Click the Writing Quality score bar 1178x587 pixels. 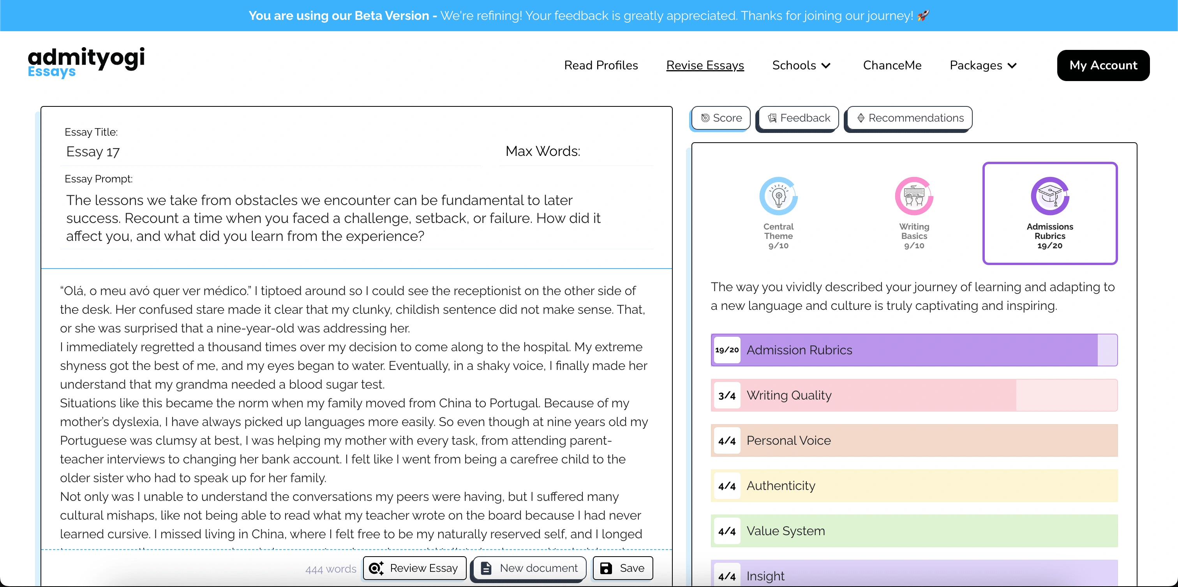(x=914, y=395)
